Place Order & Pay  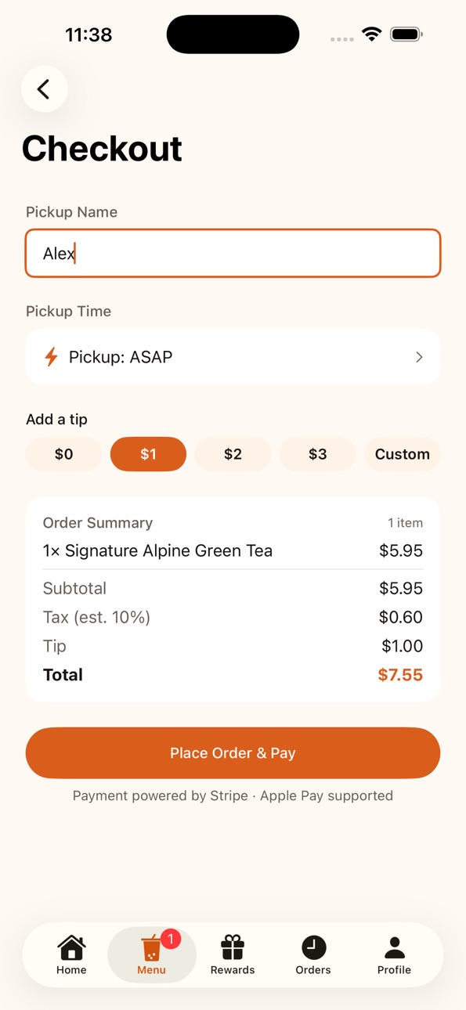tap(233, 753)
